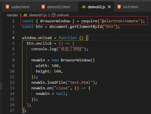Viewport: 151px width, 114px height.
Task: Open the onload breadcrumb symbol
Action: pyautogui.click(x=63, y=15)
